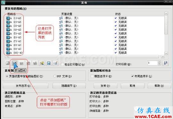Click the reverse sheet order icon
Image resolution: width=173 pixels, height=119 pixels.
pyautogui.click(x=166, y=63)
